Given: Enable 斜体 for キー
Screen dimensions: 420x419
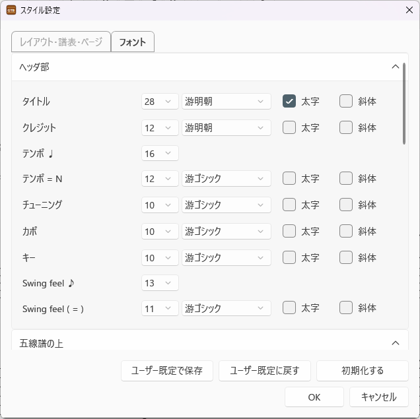Looking at the screenshot, I should click(346, 257).
